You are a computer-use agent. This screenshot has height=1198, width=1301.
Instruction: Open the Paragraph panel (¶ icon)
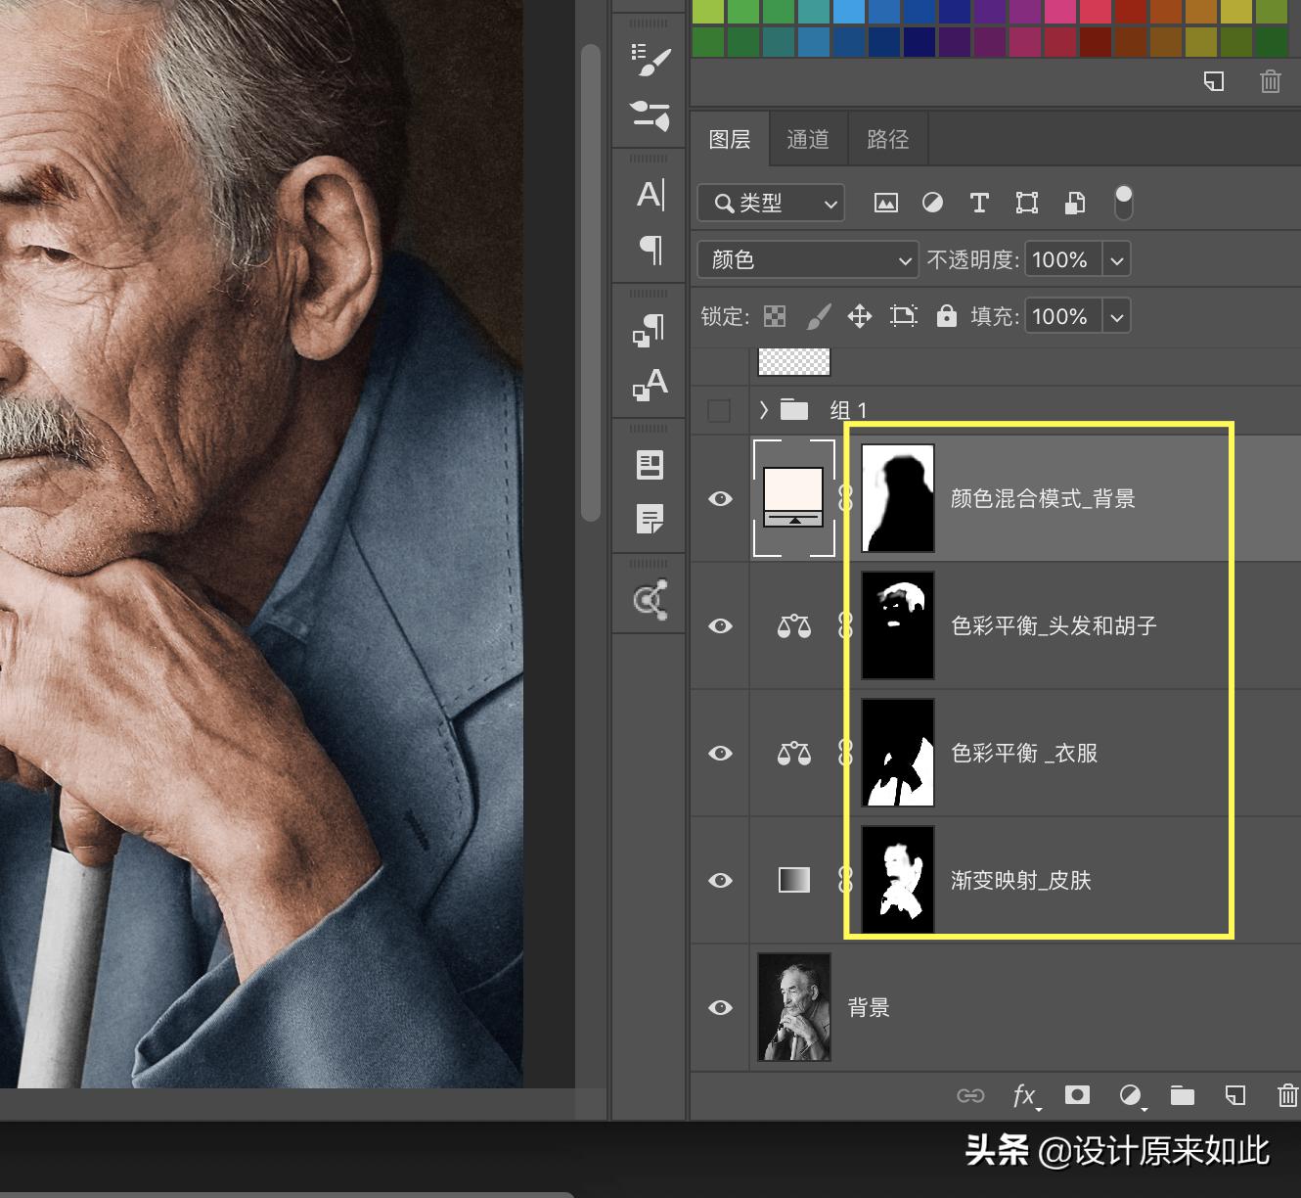click(649, 252)
